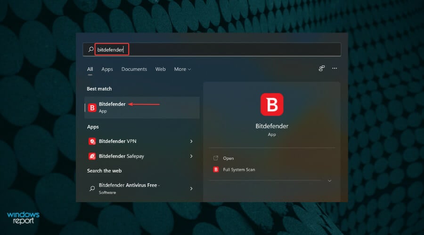This screenshot has height=235, width=424.
Task: Click the Full System Scan Bitdefender icon
Action: (x=216, y=170)
